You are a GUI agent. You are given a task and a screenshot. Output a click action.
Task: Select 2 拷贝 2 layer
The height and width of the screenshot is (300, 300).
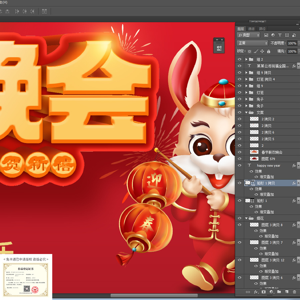268,119
